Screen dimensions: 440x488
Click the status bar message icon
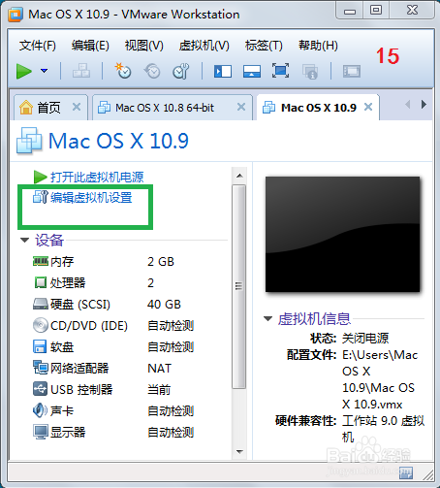(x=406, y=472)
